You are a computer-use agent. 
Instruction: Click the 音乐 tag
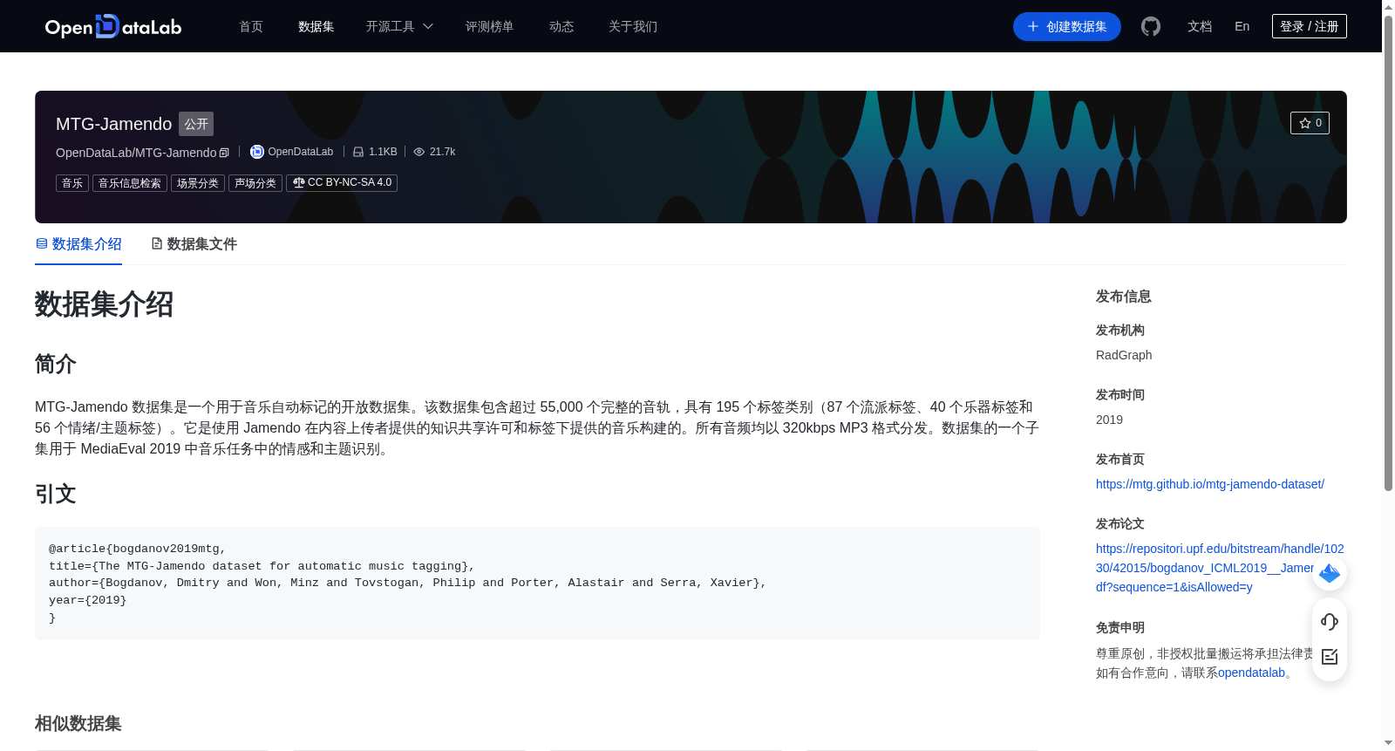[x=72, y=183]
